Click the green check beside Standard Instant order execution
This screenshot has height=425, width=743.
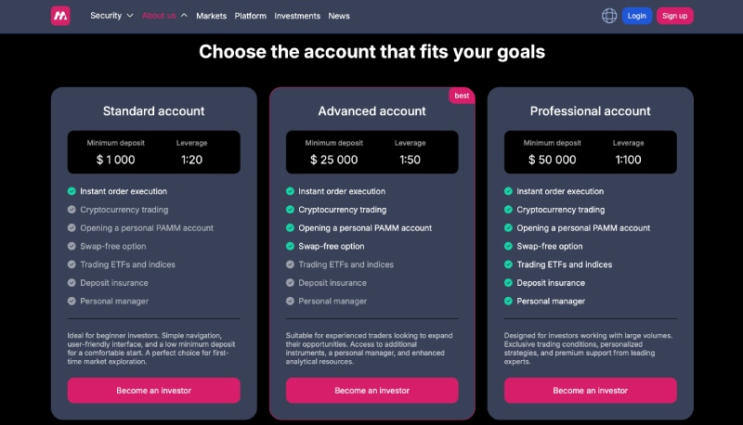point(72,191)
